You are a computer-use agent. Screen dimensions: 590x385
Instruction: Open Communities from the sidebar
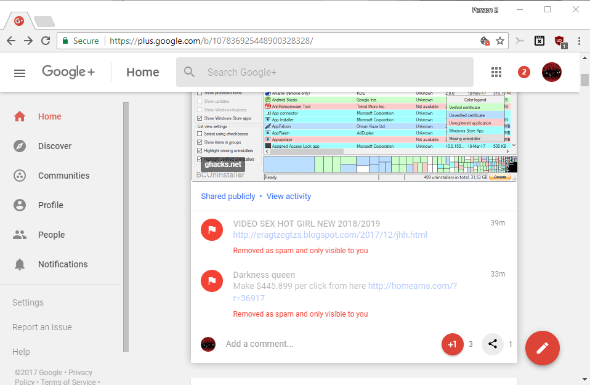point(63,176)
